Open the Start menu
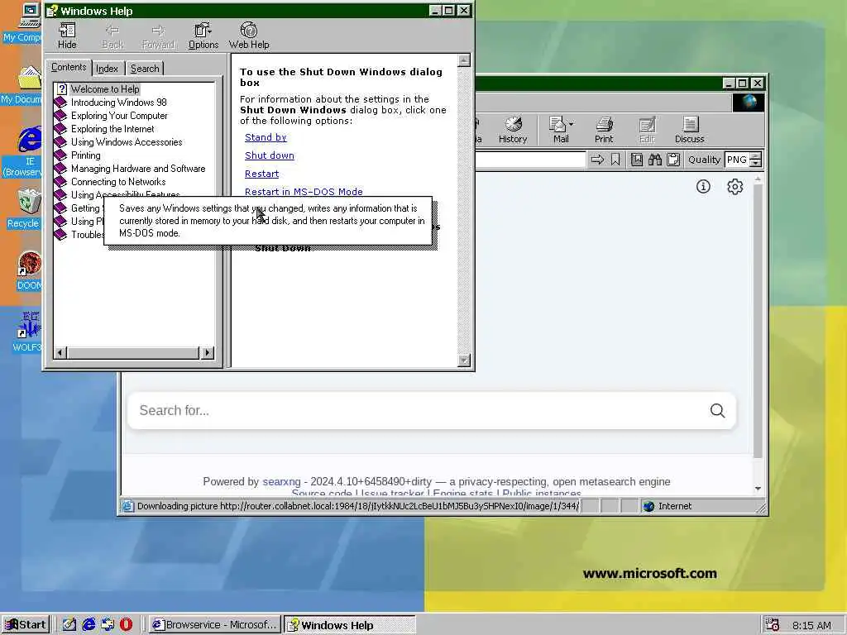This screenshot has width=847, height=635. [x=26, y=625]
